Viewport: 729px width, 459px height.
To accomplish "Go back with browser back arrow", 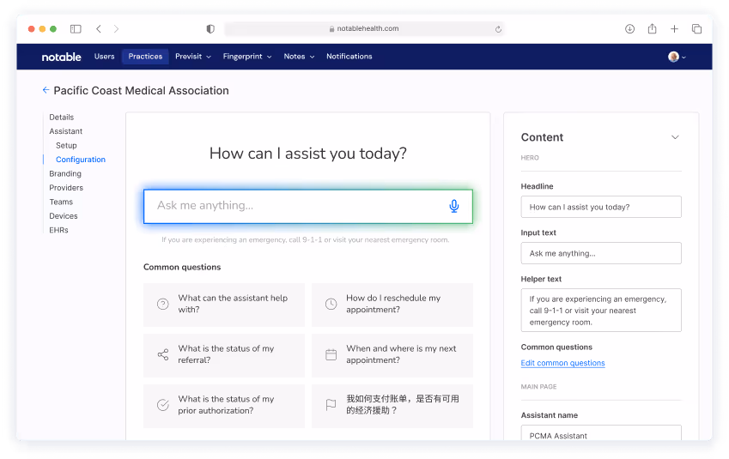I will click(99, 29).
